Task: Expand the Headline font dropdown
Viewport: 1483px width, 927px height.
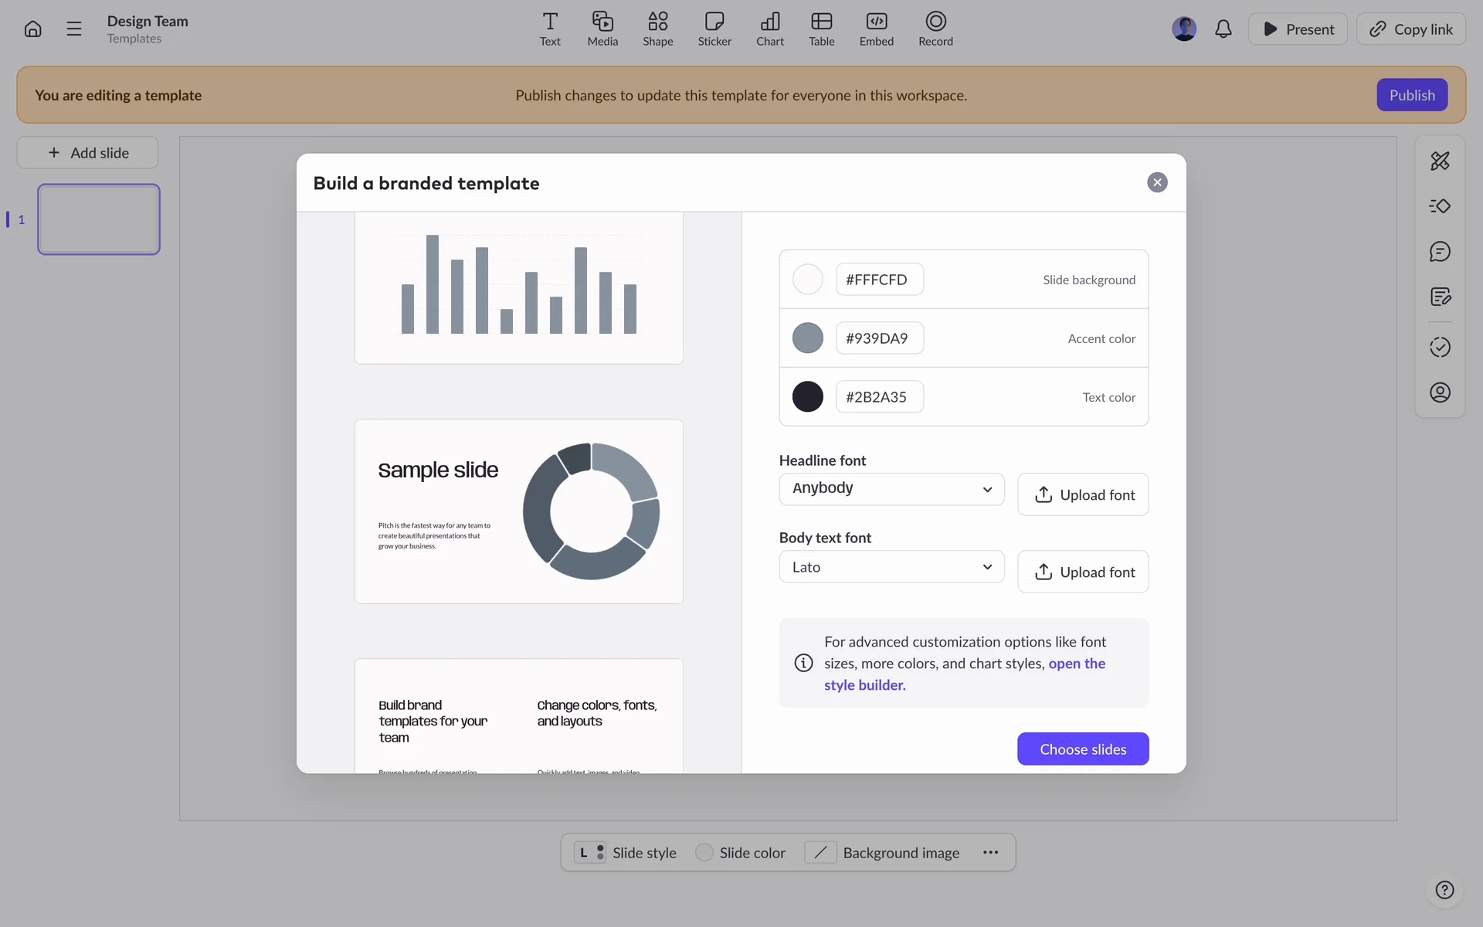Action: coord(891,489)
